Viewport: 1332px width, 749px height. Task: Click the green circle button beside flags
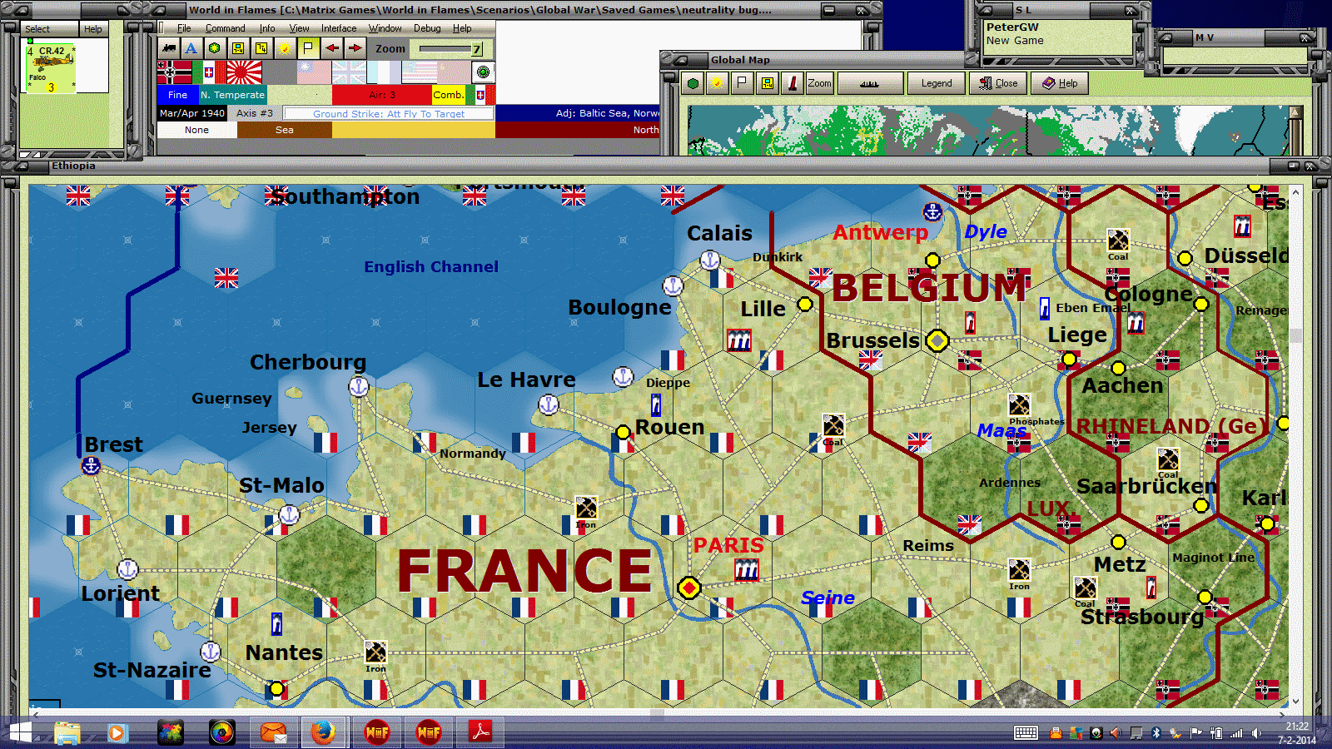[483, 72]
